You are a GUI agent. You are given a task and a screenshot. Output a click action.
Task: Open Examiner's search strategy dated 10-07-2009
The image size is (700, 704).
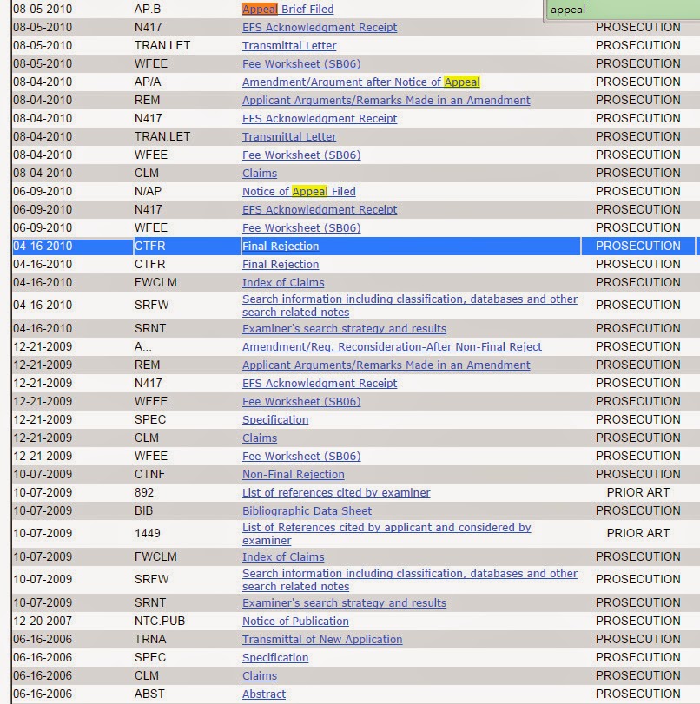tap(344, 603)
